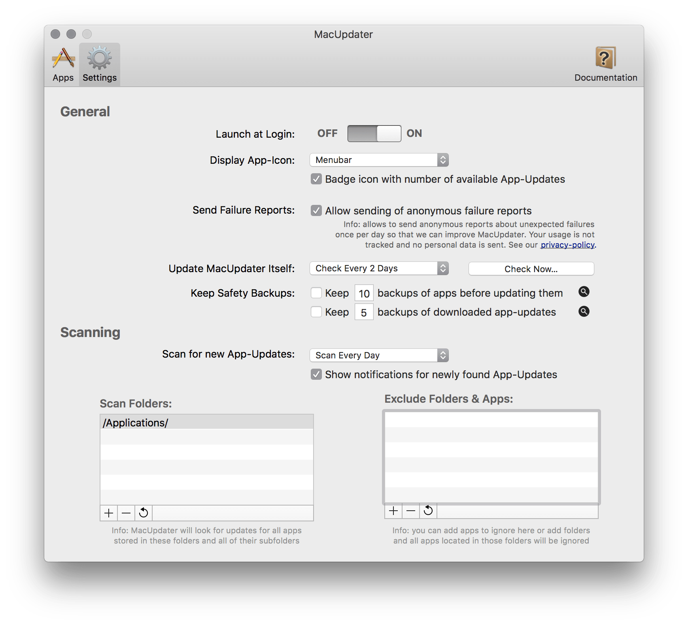Image resolution: width=688 pixels, height=625 pixels.
Task: Reveal downloaded app-update backups with magnifier icon
Action: 584,311
